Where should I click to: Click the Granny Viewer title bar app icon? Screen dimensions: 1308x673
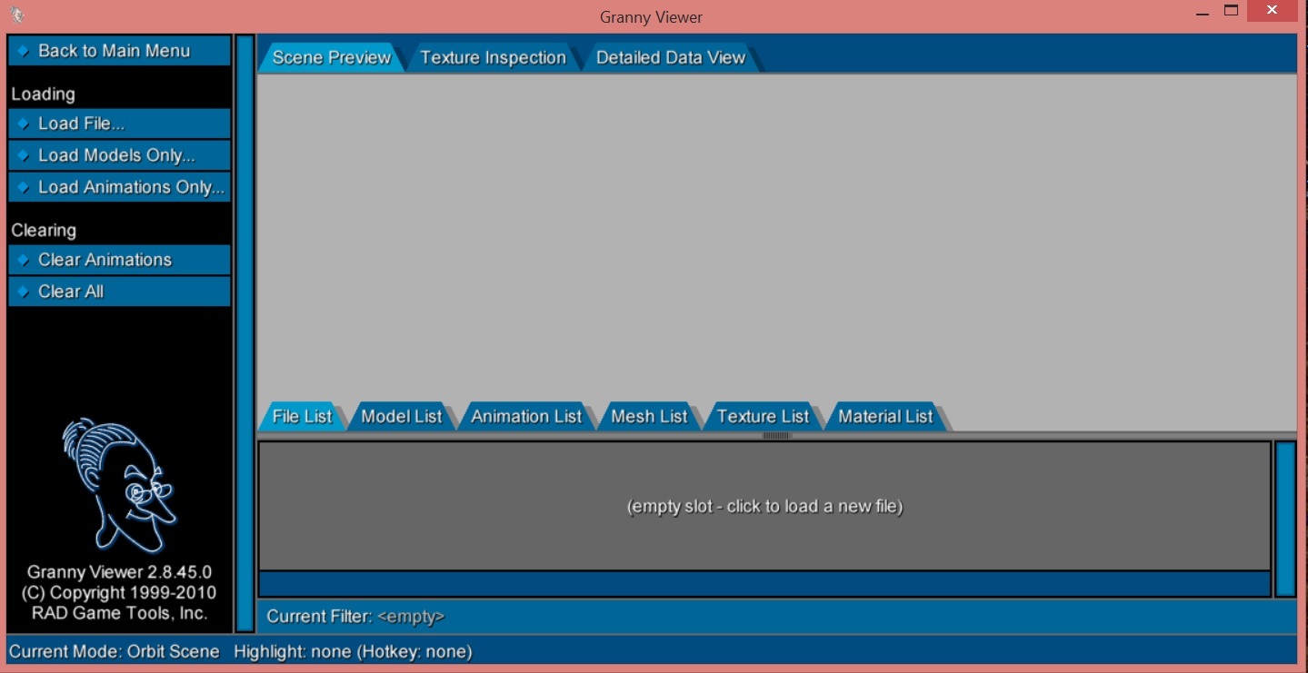coord(17,15)
